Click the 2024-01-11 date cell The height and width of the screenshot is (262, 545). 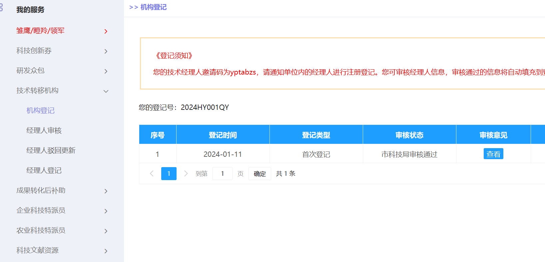tap(223, 154)
